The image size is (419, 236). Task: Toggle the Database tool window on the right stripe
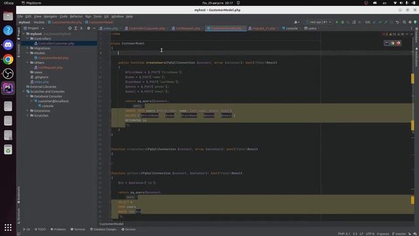416,34
